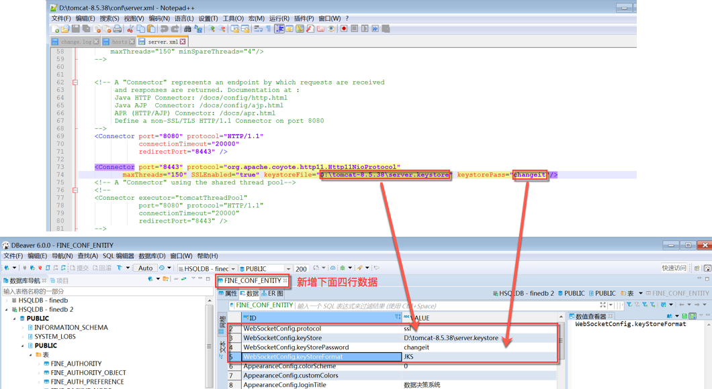Click the WebSocketConfig.keyStorePassword cell
This screenshot has height=389, width=712.
296,347
